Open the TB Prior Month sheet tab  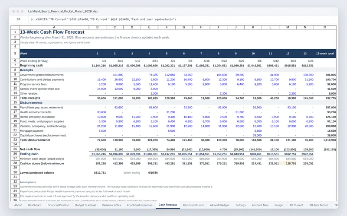coord(318,205)
